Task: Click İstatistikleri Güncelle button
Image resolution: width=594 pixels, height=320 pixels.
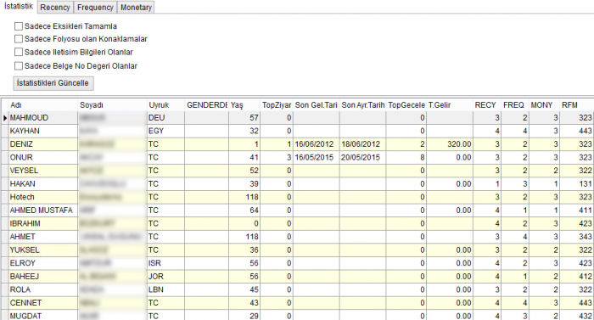Action: (x=53, y=83)
